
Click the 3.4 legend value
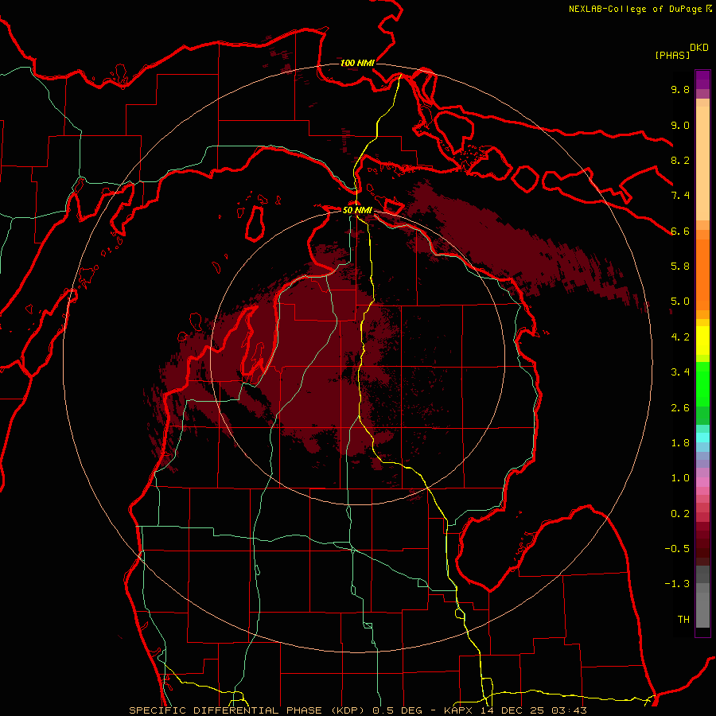(680, 372)
